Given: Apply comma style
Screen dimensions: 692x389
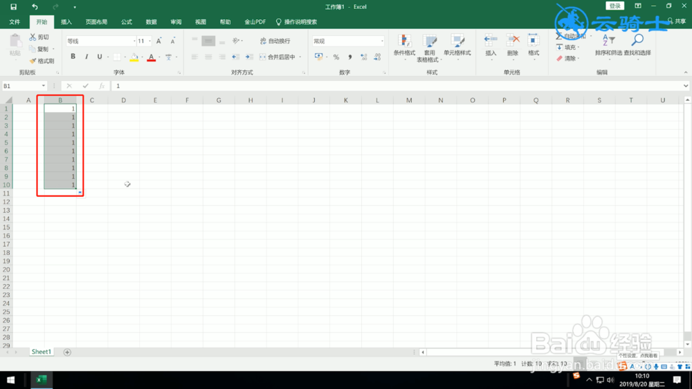Looking at the screenshot, I should tap(350, 57).
